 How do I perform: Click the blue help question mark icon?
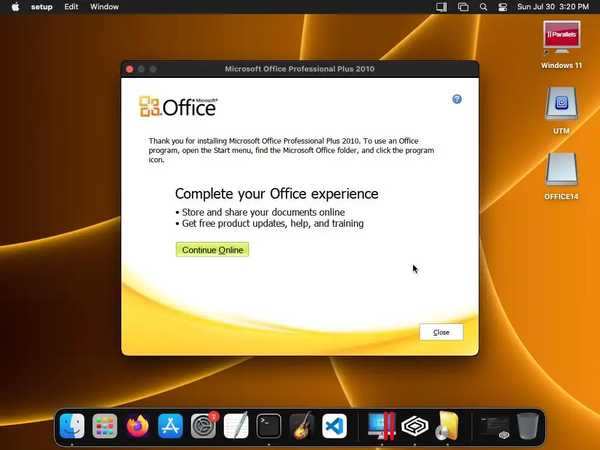(457, 99)
